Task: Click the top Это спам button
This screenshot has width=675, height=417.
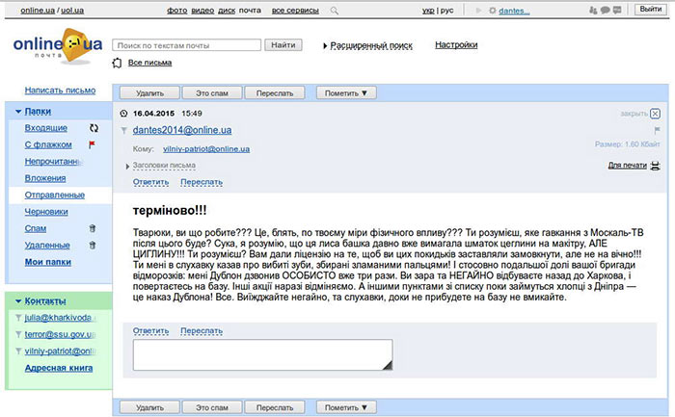Action: pyautogui.click(x=212, y=92)
